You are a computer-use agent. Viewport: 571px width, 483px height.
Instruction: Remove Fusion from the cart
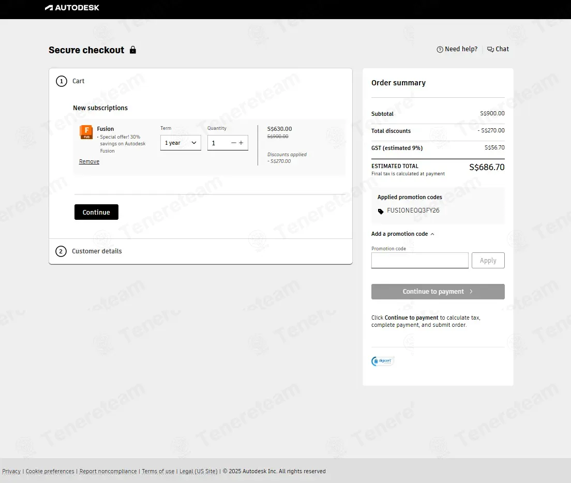click(x=89, y=162)
